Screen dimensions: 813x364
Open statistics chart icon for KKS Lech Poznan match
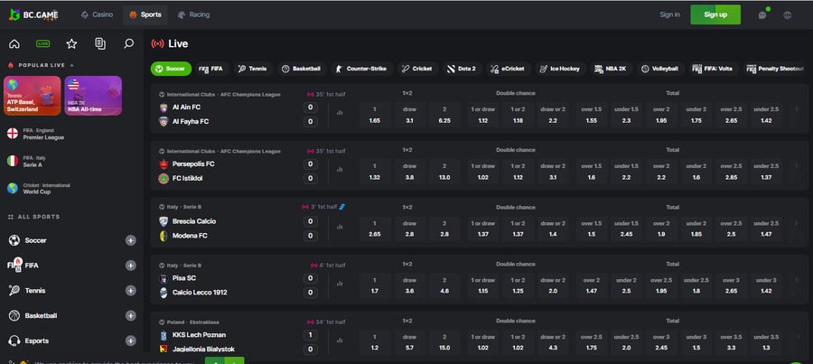pos(341,341)
